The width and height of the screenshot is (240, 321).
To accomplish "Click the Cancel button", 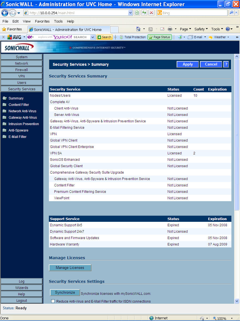I will [211, 64].
